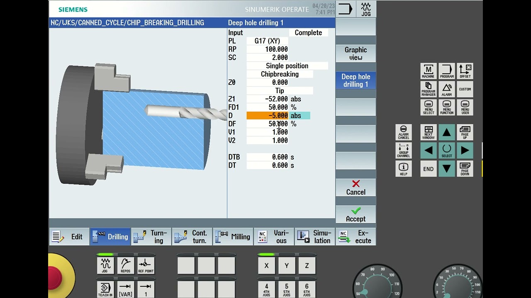Switch the Input mode from Complete
This screenshot has height=298, width=531.
point(308,33)
